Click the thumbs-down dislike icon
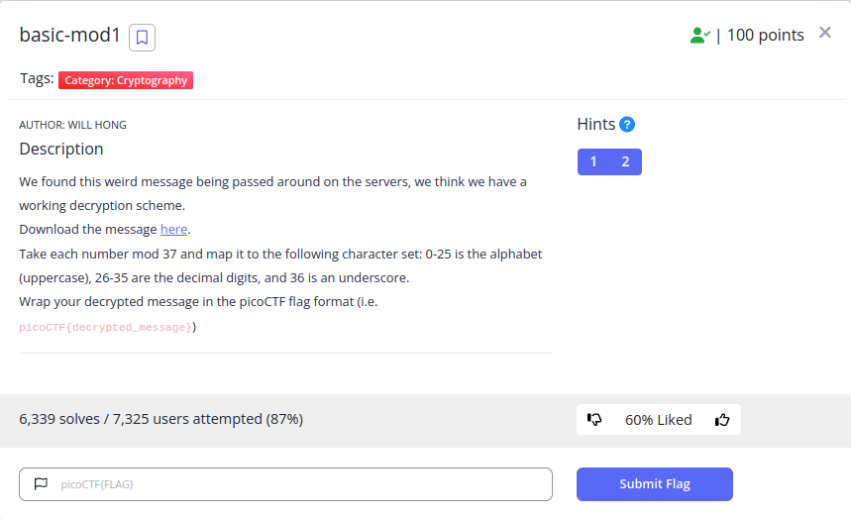Viewport: 851px width, 519px height. 594,420
